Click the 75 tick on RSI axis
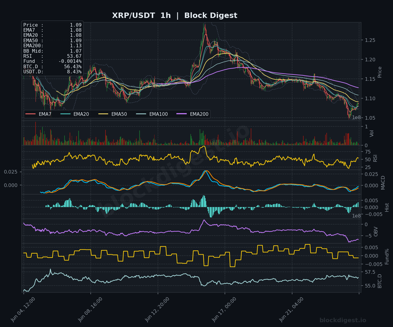The height and width of the screenshot is (327, 393). 368,152
